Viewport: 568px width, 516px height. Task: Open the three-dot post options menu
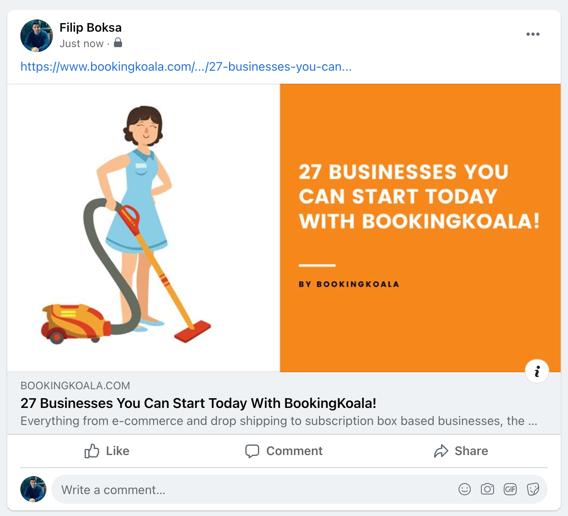[x=533, y=34]
